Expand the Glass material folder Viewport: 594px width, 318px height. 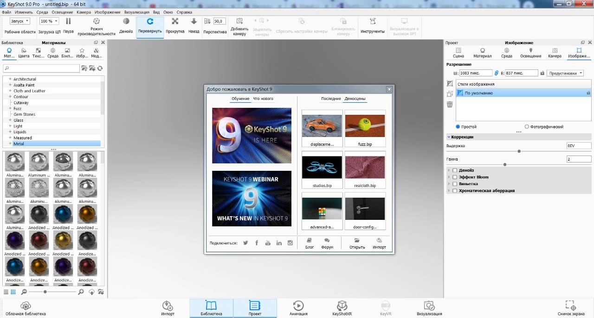click(10, 120)
